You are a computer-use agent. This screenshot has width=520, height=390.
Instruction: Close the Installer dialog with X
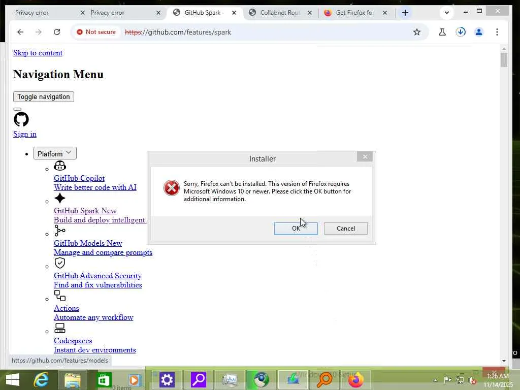pyautogui.click(x=365, y=156)
